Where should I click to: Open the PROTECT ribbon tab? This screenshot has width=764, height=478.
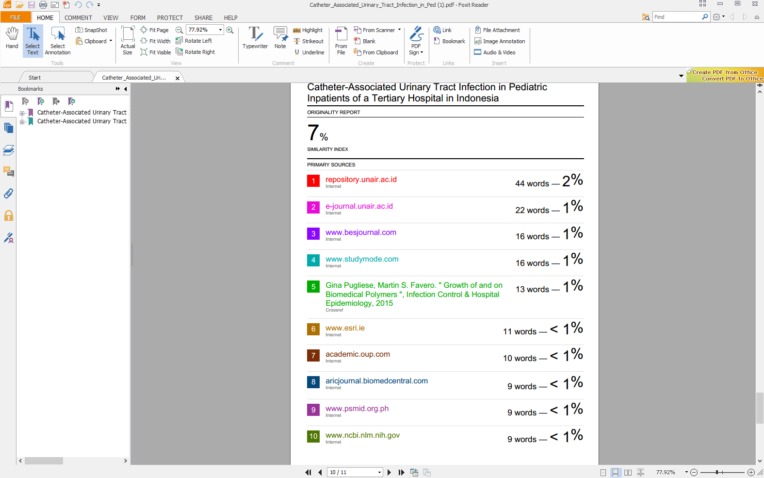coord(170,17)
